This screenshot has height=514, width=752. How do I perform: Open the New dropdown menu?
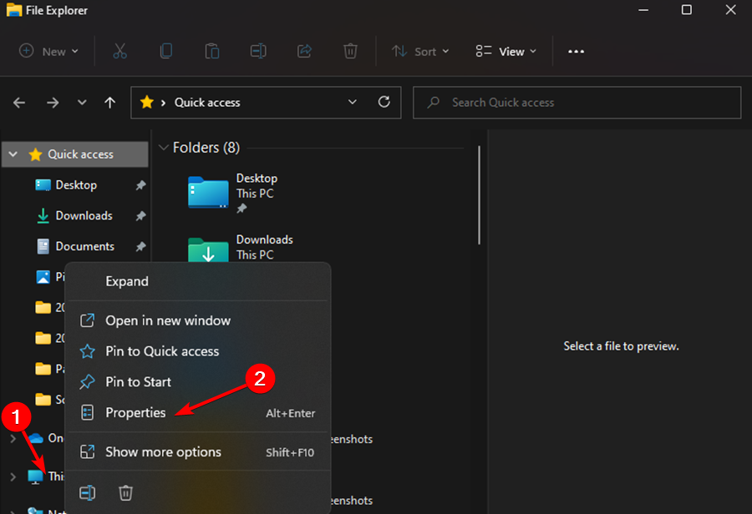pos(49,51)
